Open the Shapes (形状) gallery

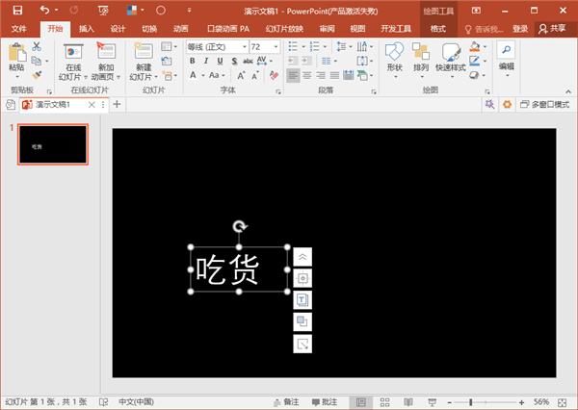click(394, 59)
